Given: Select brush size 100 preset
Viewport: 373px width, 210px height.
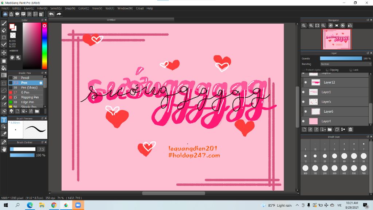Looking at the screenshot, I should coord(306,168).
